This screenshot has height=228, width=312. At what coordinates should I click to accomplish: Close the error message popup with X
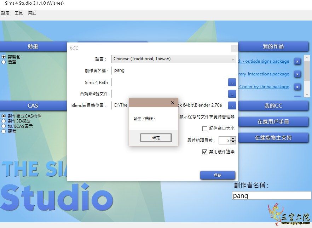173,103
